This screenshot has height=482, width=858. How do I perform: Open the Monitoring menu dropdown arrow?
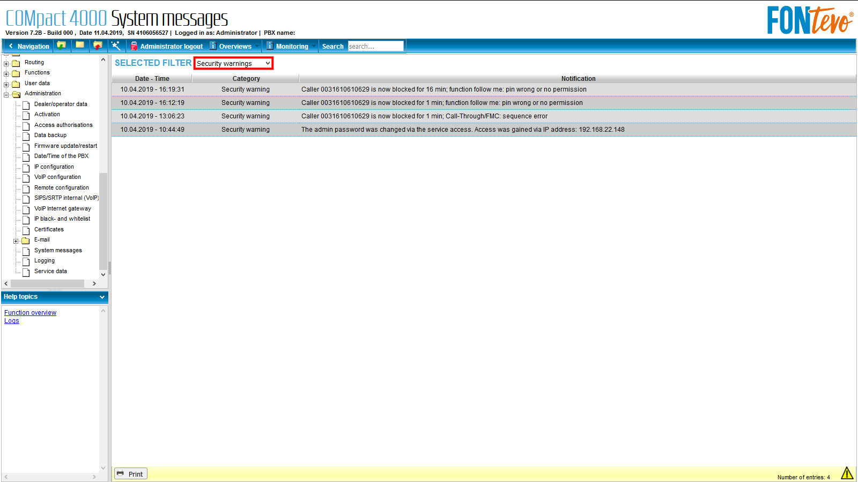tap(314, 46)
